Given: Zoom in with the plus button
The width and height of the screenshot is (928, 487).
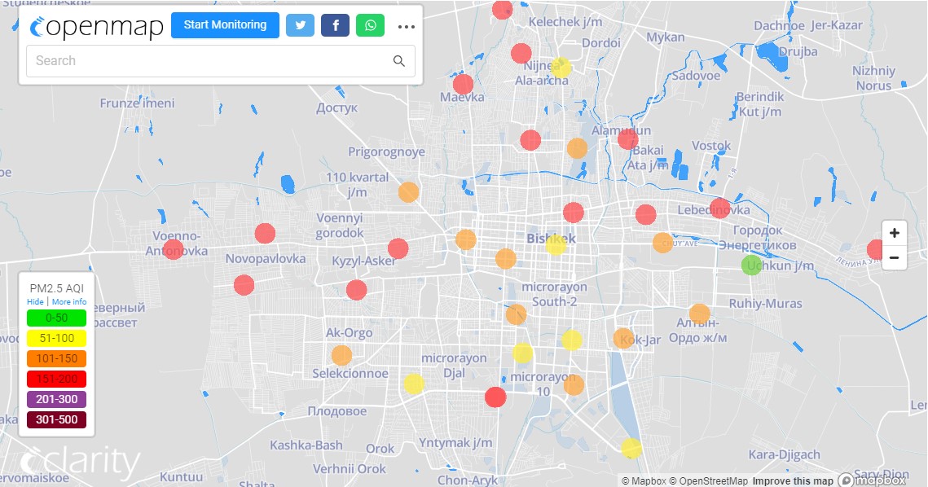Looking at the screenshot, I should click(x=895, y=233).
